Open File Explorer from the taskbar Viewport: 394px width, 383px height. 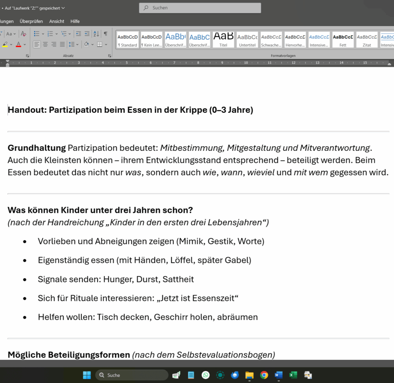[x=249, y=375]
